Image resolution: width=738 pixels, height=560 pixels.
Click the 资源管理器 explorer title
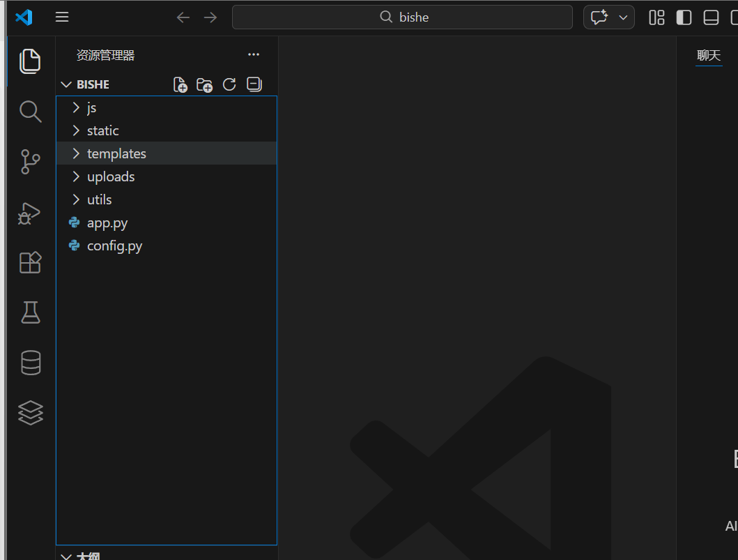(x=105, y=55)
